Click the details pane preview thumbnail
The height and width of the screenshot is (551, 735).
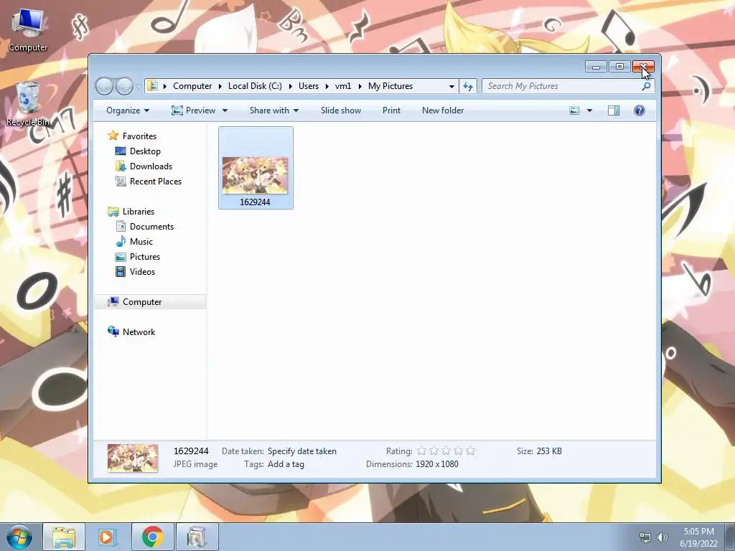pos(133,458)
